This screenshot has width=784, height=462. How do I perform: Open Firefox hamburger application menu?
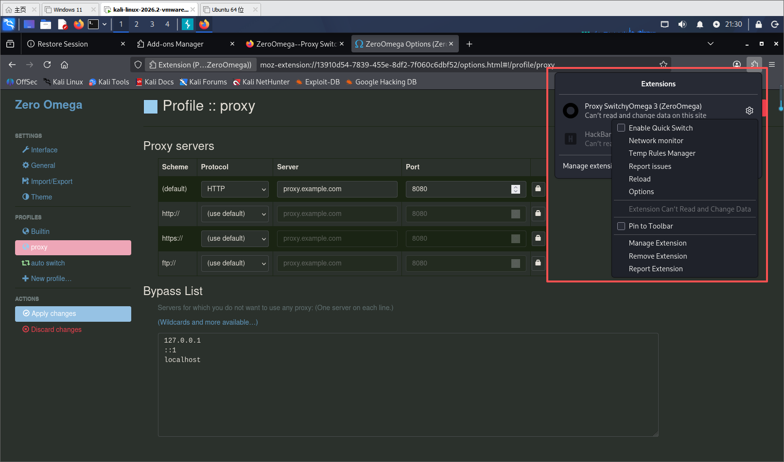pos(772,65)
